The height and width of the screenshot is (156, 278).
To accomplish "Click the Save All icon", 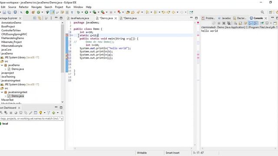I will coord(9,12).
